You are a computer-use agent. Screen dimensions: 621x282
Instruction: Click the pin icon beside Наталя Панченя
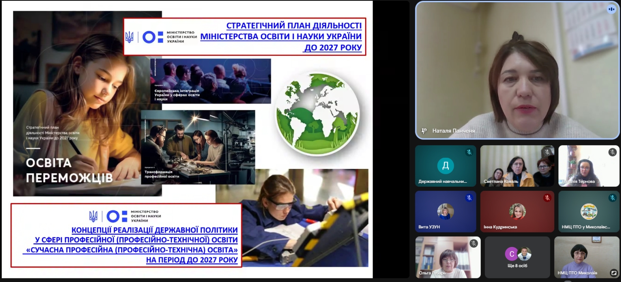(x=424, y=131)
